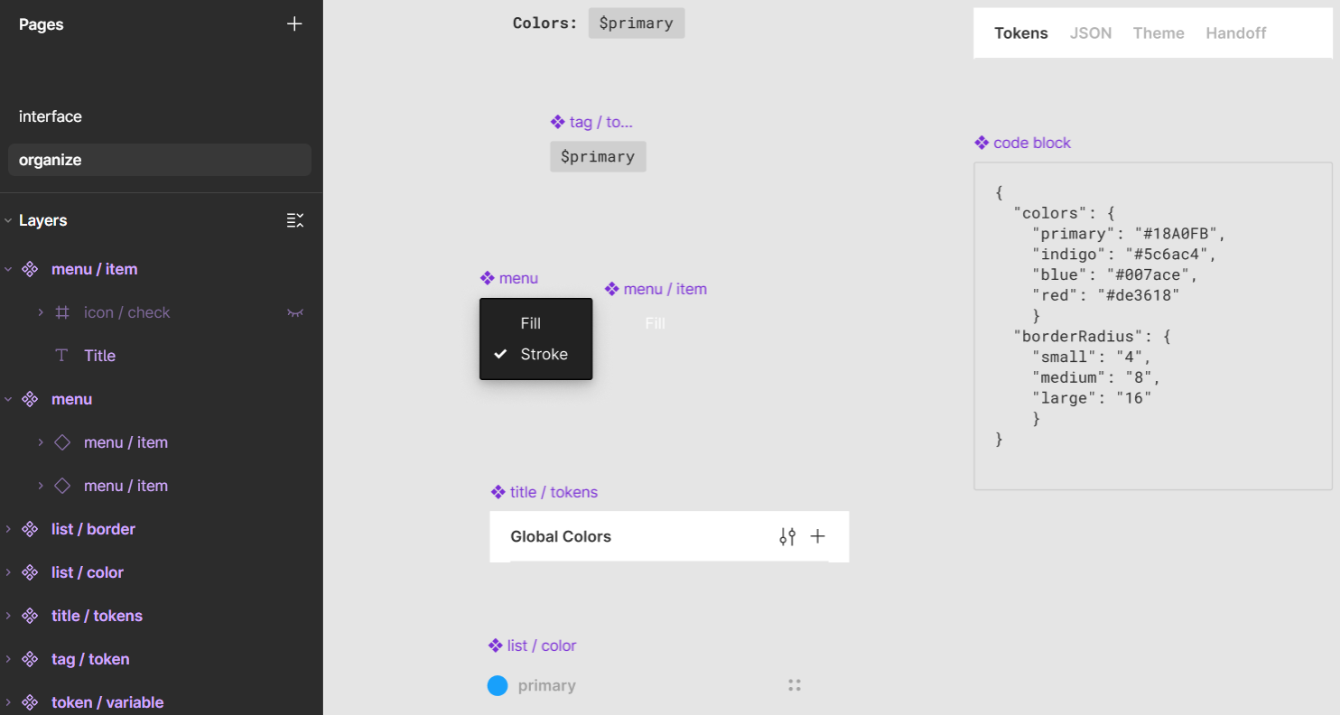Open the interface page
Image resolution: width=1340 pixels, height=715 pixels.
[x=51, y=116]
